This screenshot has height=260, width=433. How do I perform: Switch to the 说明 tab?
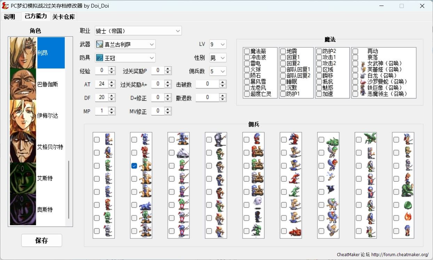click(x=10, y=17)
